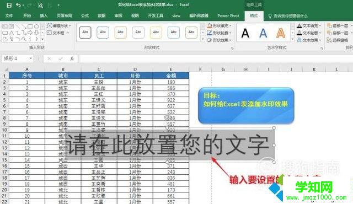
Task: Open the 艺术字样式 group dialog launcher
Action: pyautogui.click(x=322, y=48)
